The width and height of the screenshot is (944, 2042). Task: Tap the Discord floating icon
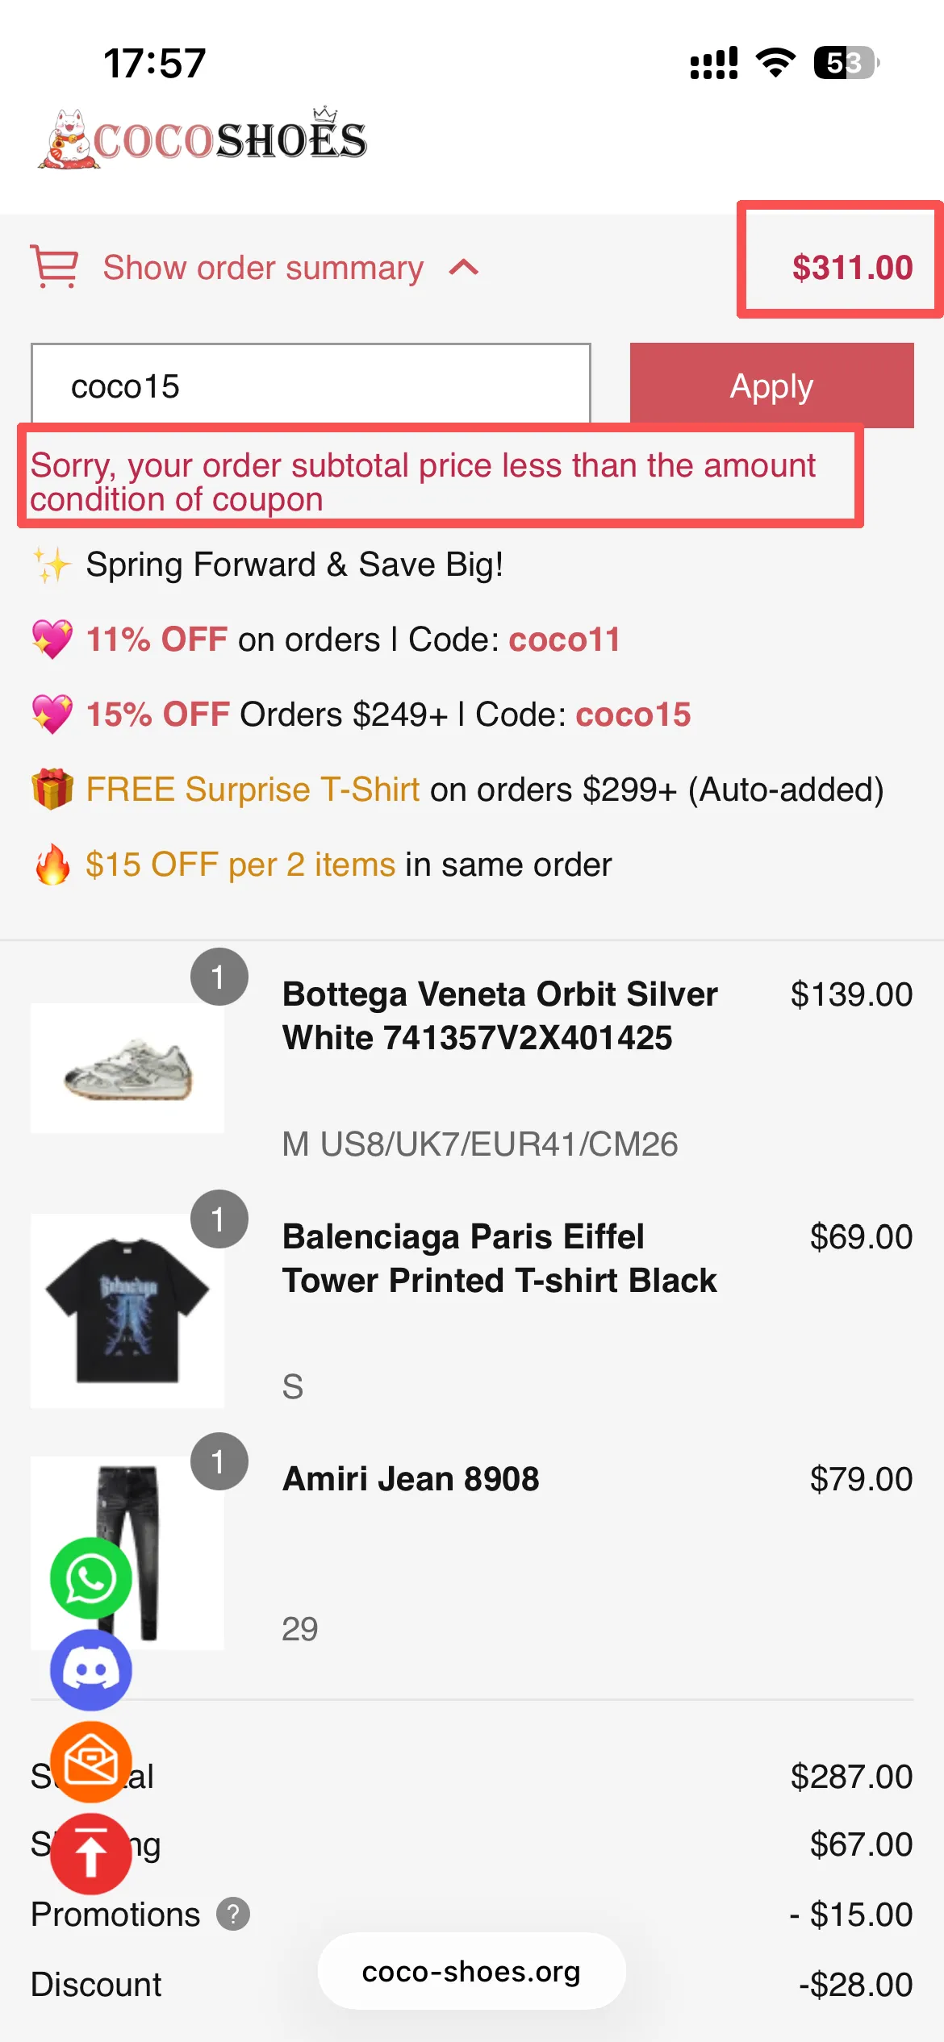coord(91,1669)
